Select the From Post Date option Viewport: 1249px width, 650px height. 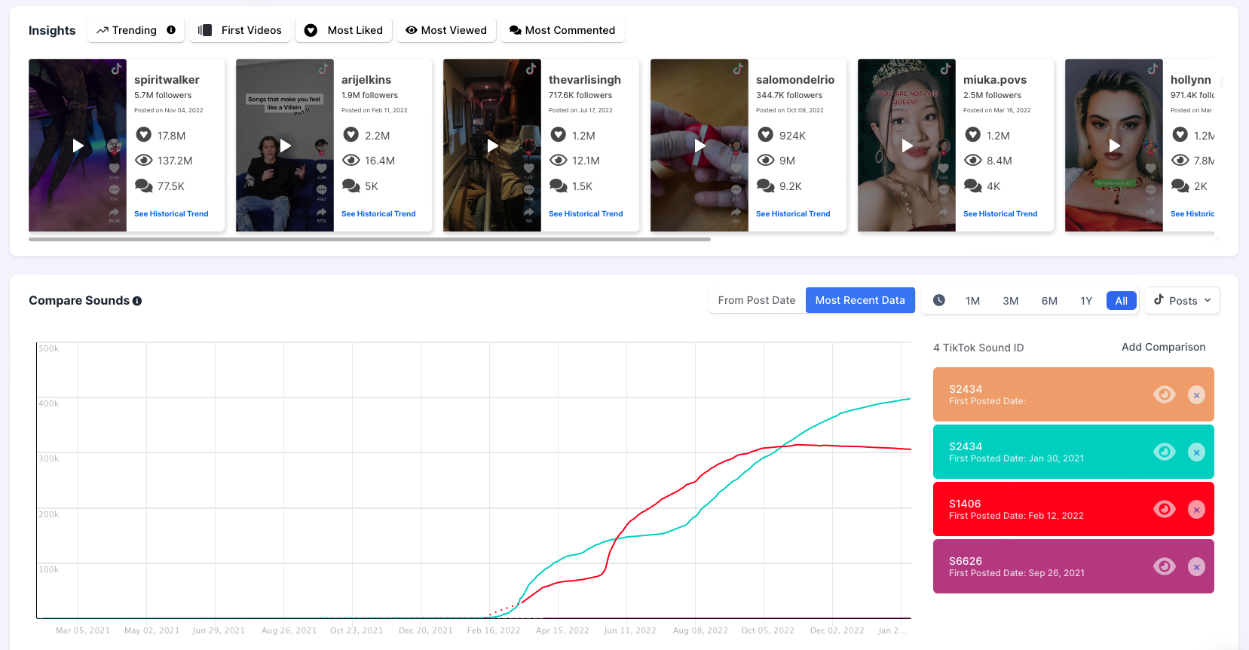tap(756, 300)
